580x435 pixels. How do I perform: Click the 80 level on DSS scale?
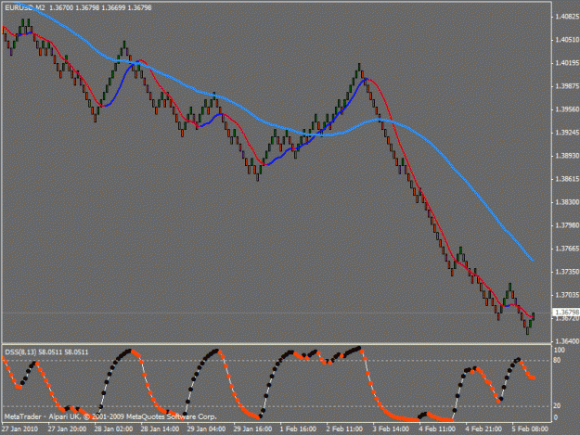pyautogui.click(x=557, y=361)
